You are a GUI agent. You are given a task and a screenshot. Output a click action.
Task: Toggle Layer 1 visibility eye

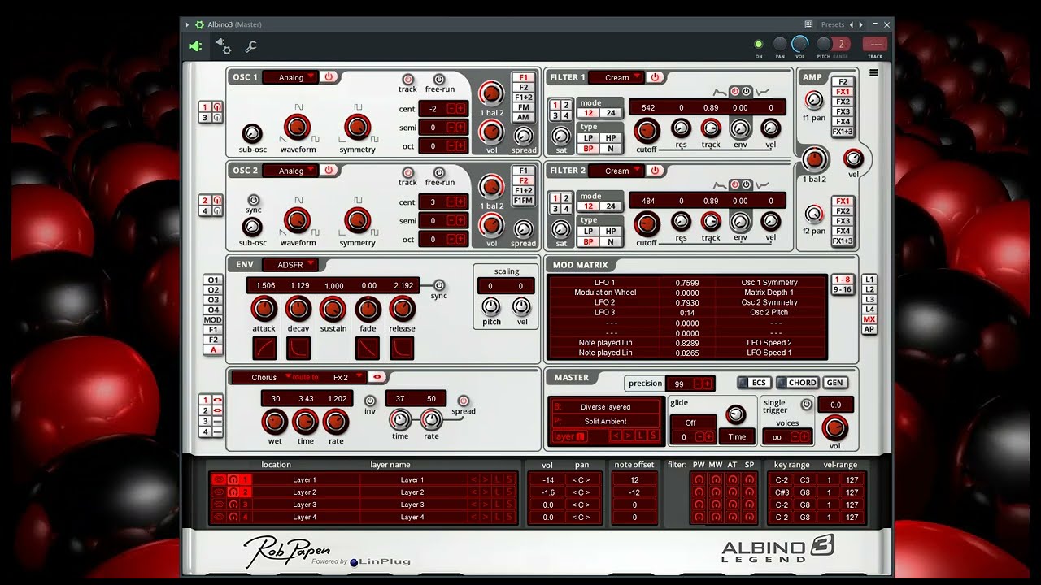(218, 480)
